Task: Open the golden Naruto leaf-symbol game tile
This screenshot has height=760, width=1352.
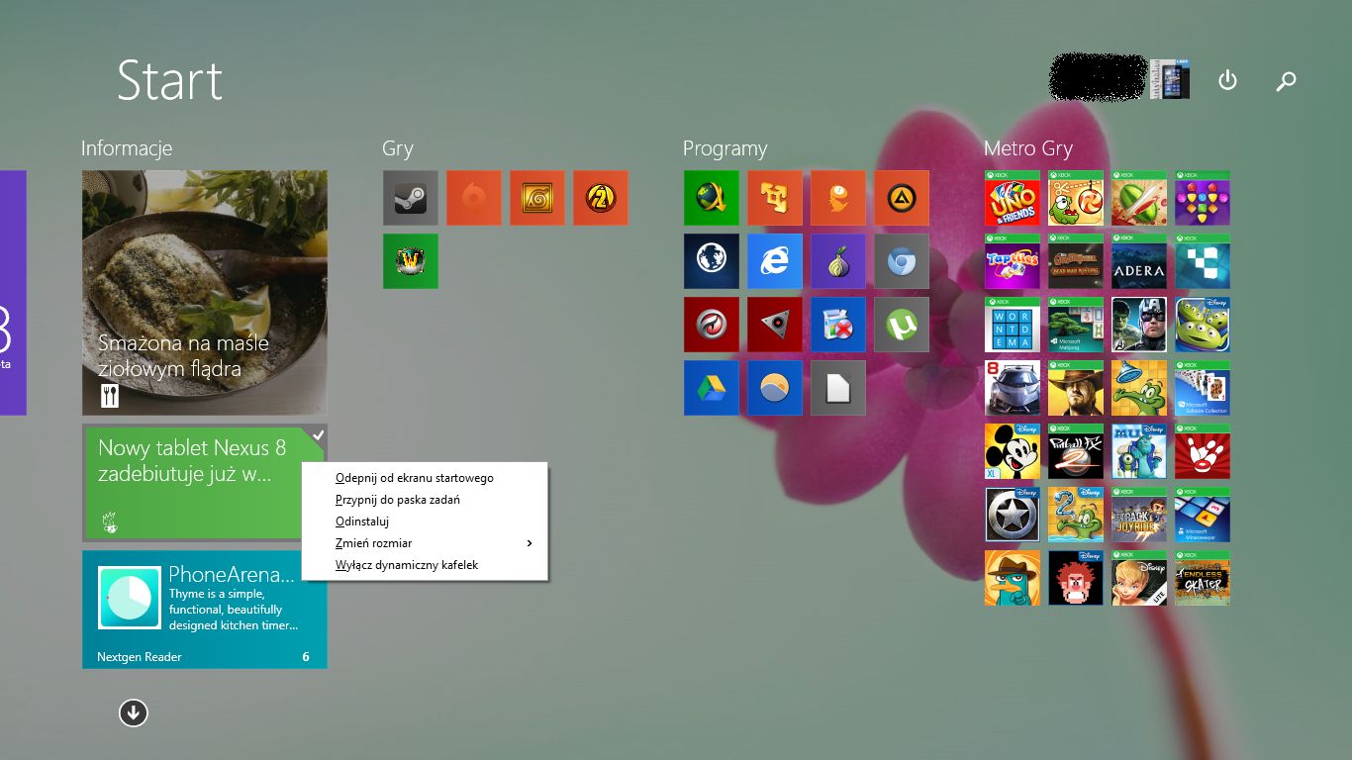Action: [537, 198]
